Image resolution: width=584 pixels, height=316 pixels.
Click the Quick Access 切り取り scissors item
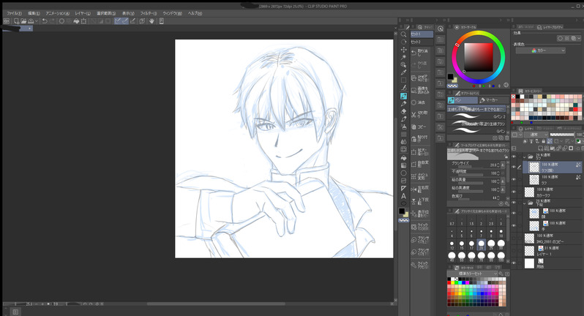point(421,114)
